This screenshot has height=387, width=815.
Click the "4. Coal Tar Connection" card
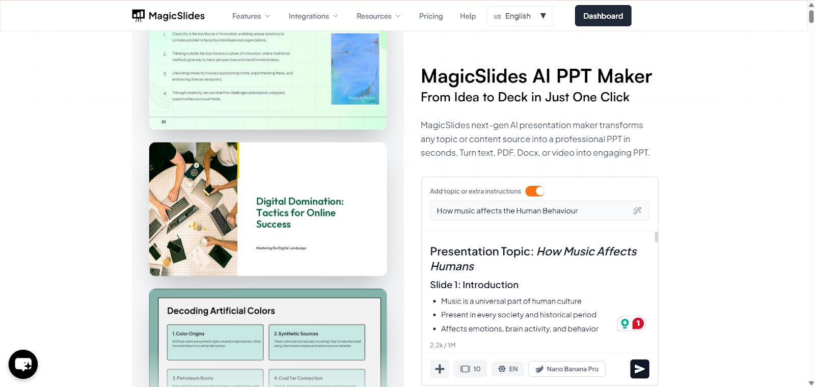(317, 378)
